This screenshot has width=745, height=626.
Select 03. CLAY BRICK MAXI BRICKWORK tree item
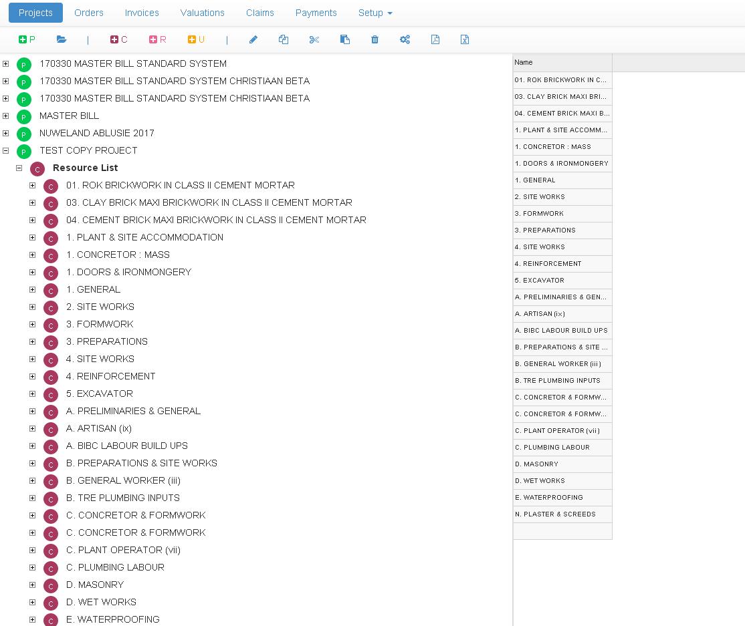(x=209, y=202)
